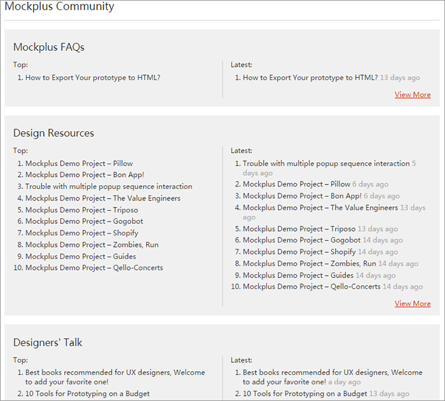This screenshot has width=445, height=401.
Task: Open Top item Mockplus Demo Project – Pillow
Action: (x=79, y=164)
